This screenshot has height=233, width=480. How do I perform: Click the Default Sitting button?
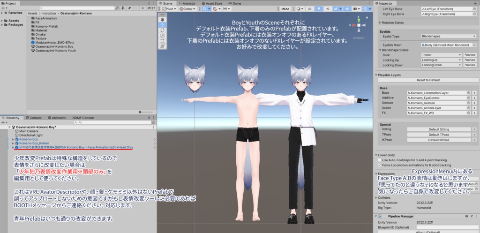coord(439,129)
